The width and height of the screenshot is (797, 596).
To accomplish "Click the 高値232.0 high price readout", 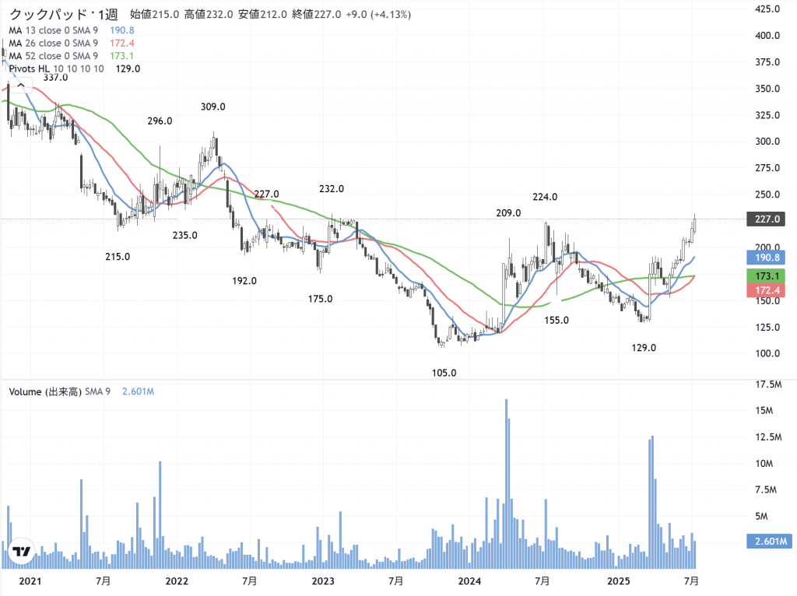I will tap(209, 14).
